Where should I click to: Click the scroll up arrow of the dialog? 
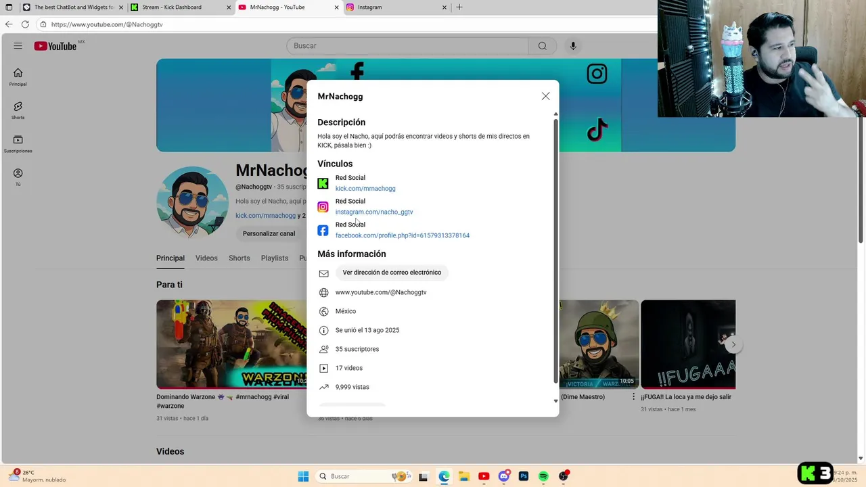pos(556,114)
